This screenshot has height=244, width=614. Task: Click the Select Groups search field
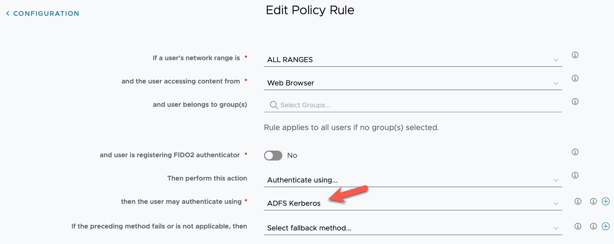coord(416,105)
